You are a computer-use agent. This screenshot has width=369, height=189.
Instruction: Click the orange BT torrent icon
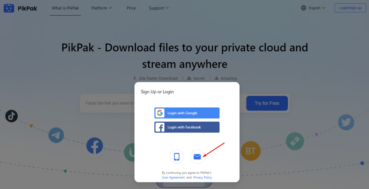pyautogui.click(x=251, y=151)
